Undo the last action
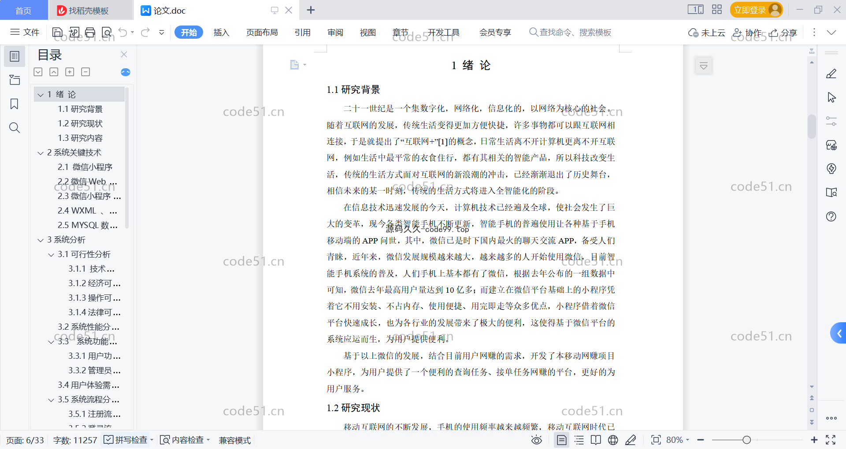This screenshot has width=846, height=449. 123,32
